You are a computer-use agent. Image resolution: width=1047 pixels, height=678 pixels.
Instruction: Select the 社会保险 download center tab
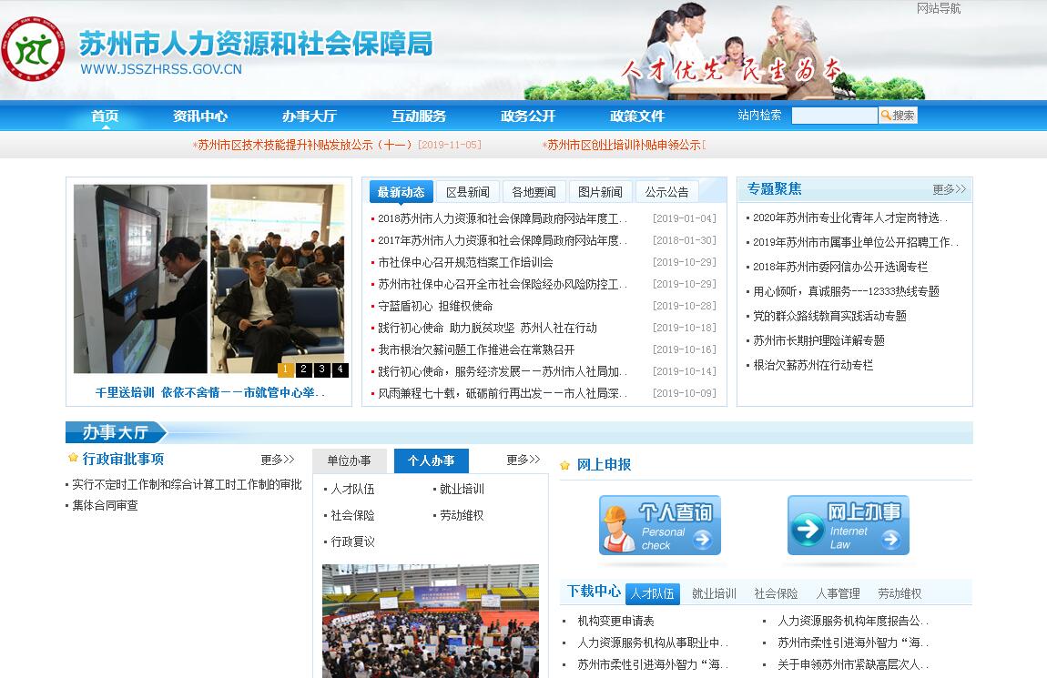[776, 593]
